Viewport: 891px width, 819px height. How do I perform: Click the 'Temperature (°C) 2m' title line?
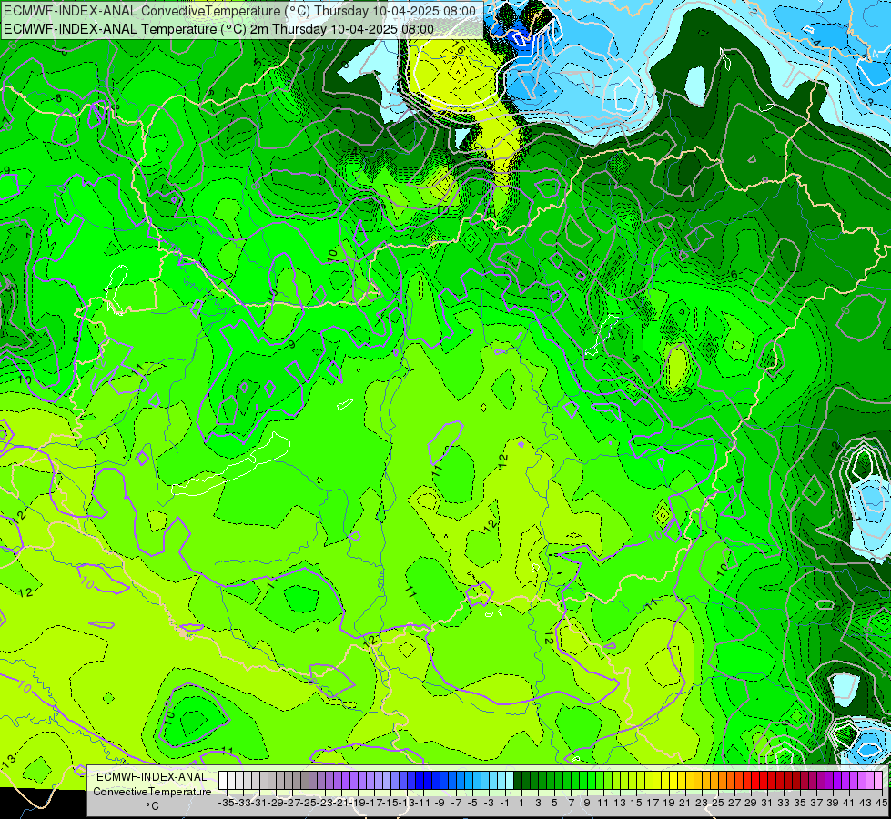219,29
